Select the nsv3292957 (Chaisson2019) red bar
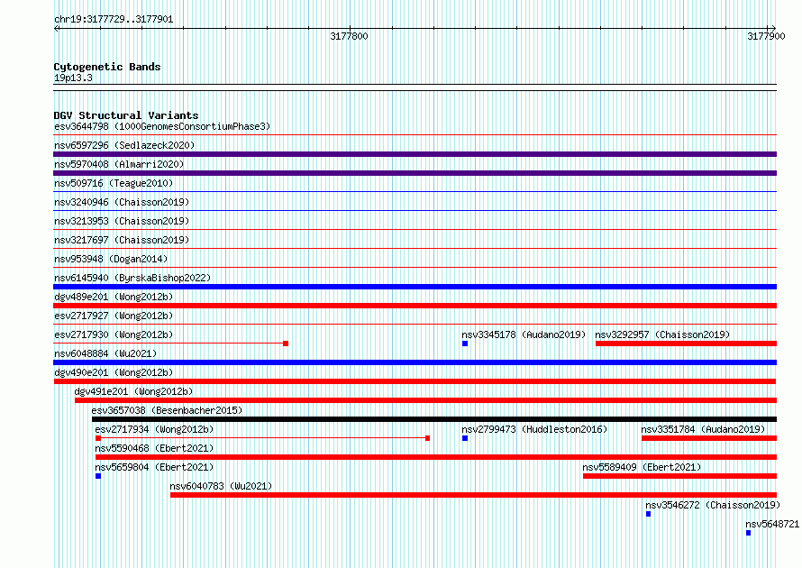The width and height of the screenshot is (802, 568). [686, 344]
